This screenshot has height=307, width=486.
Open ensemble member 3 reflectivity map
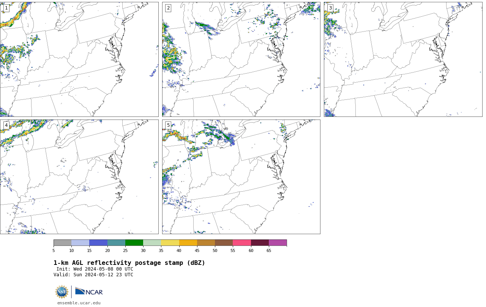[403, 59]
